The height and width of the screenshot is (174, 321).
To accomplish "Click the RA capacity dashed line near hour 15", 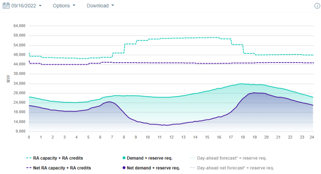I will 207,37.
